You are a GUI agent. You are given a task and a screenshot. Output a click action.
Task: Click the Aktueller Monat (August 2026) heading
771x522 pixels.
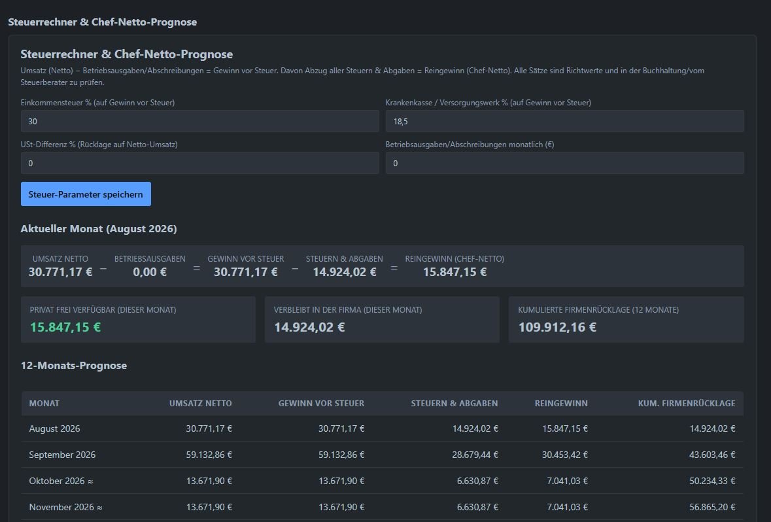point(99,229)
